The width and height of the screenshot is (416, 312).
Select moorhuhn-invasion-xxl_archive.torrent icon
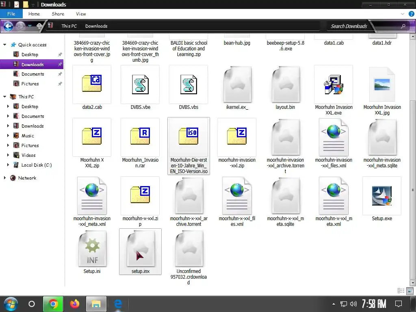coord(286,137)
